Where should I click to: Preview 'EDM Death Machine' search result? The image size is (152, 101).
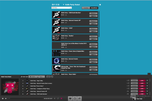[93, 13]
